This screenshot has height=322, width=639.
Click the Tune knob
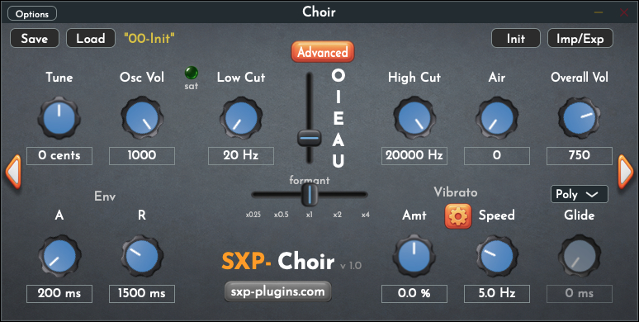[59, 118]
